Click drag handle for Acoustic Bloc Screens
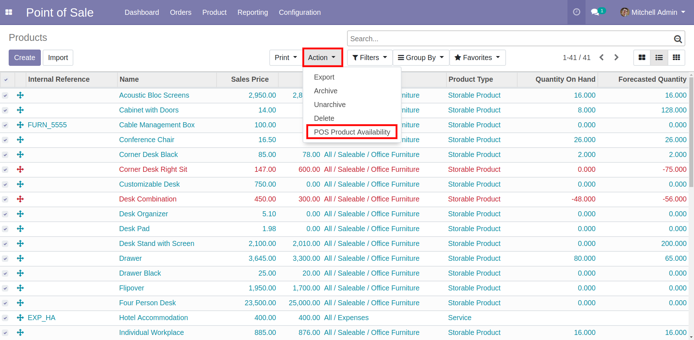Image resolution: width=694 pixels, height=340 pixels. (x=20, y=95)
